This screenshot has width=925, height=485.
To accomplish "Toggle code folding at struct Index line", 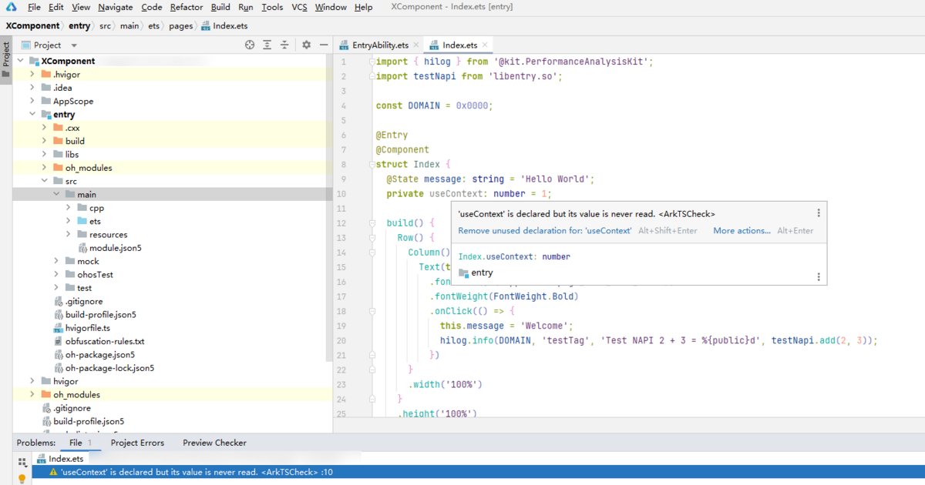I will [x=372, y=165].
